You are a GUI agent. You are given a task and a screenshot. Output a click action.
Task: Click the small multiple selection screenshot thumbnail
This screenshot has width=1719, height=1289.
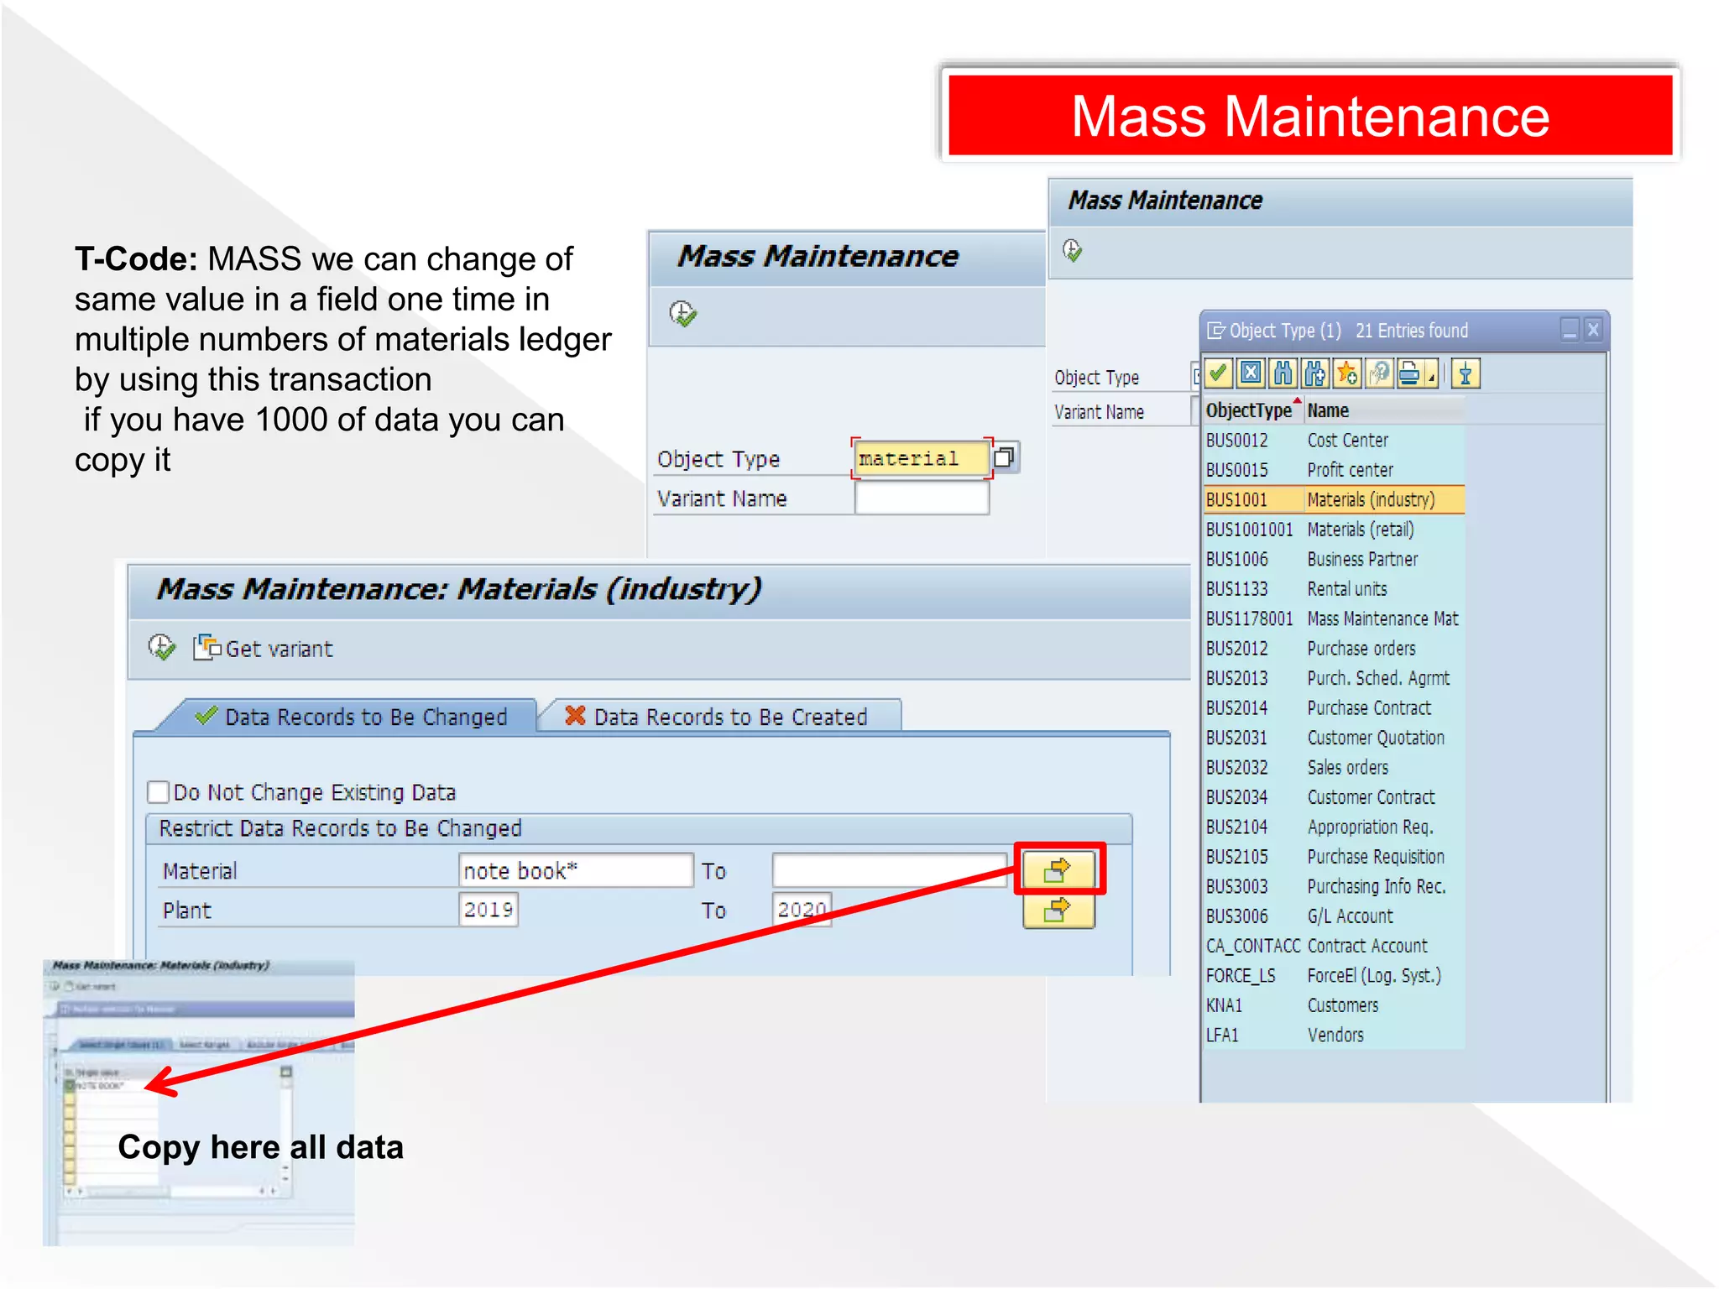pyautogui.click(x=199, y=1103)
